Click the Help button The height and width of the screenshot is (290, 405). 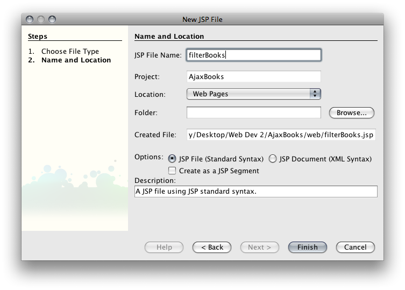pyautogui.click(x=164, y=247)
